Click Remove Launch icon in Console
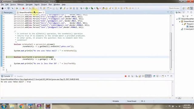The height and width of the screenshot is (109, 194). 129,76
